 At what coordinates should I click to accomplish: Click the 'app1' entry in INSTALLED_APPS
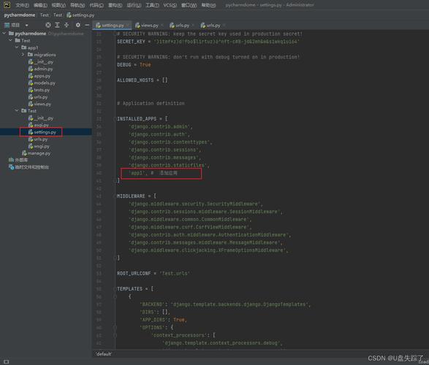pos(138,173)
